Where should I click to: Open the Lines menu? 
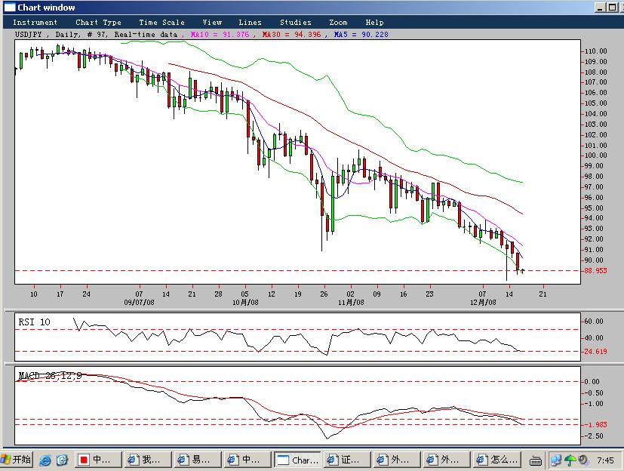[x=250, y=23]
